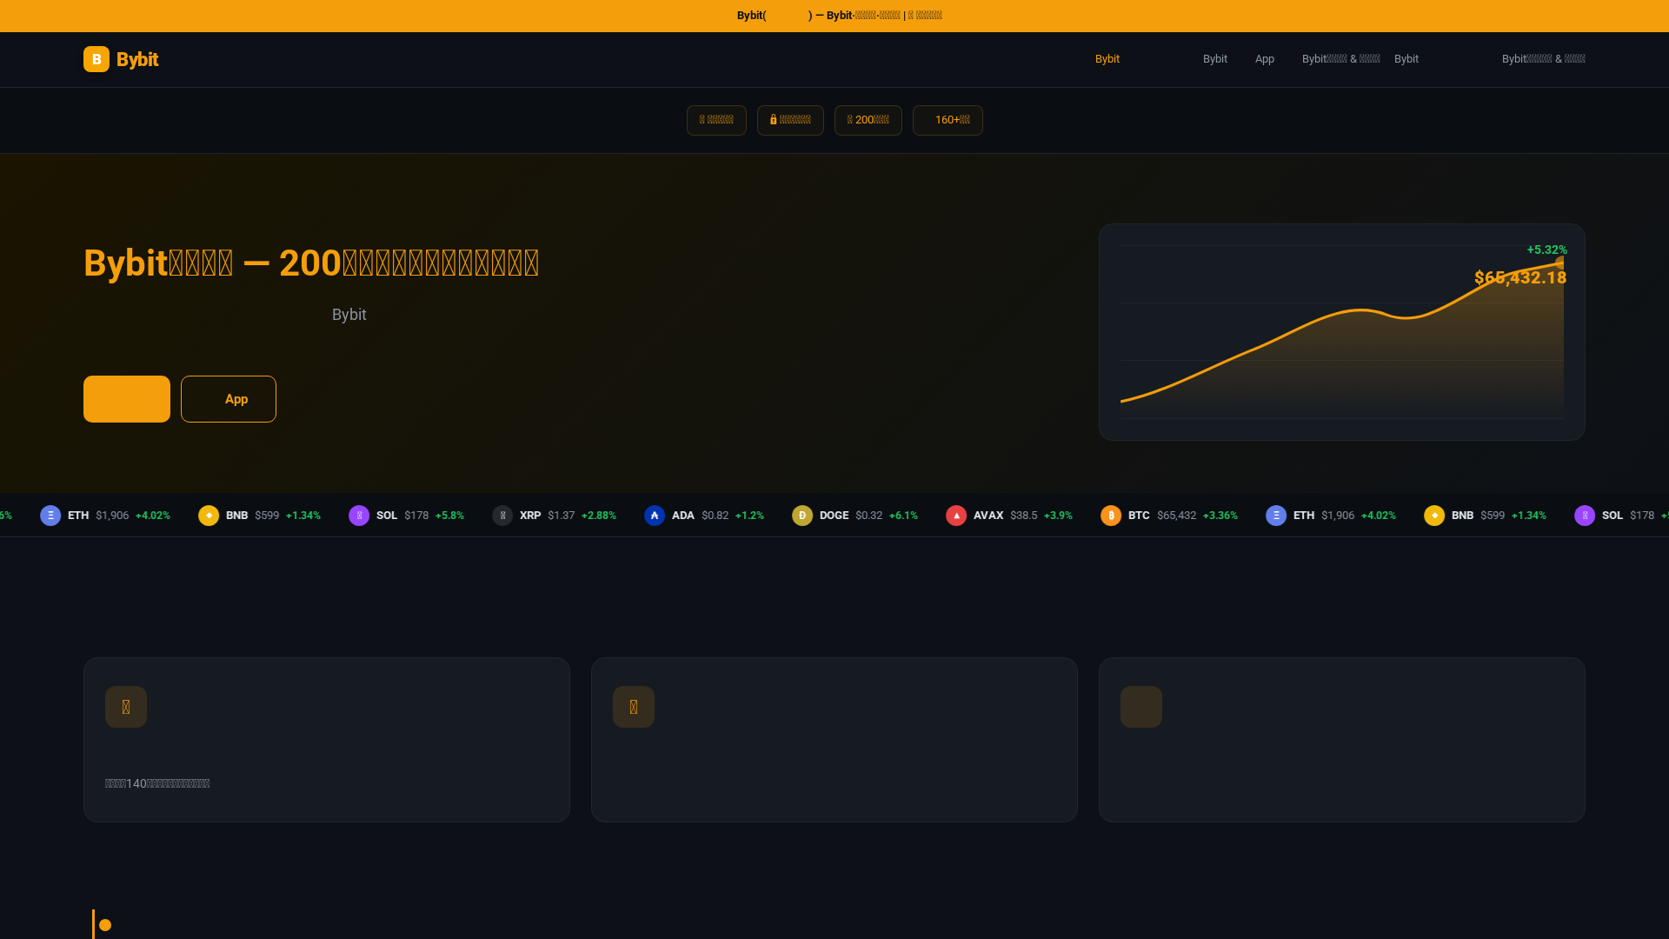
Task: Click the XRP coin icon in the price ticker
Action: 503,516
